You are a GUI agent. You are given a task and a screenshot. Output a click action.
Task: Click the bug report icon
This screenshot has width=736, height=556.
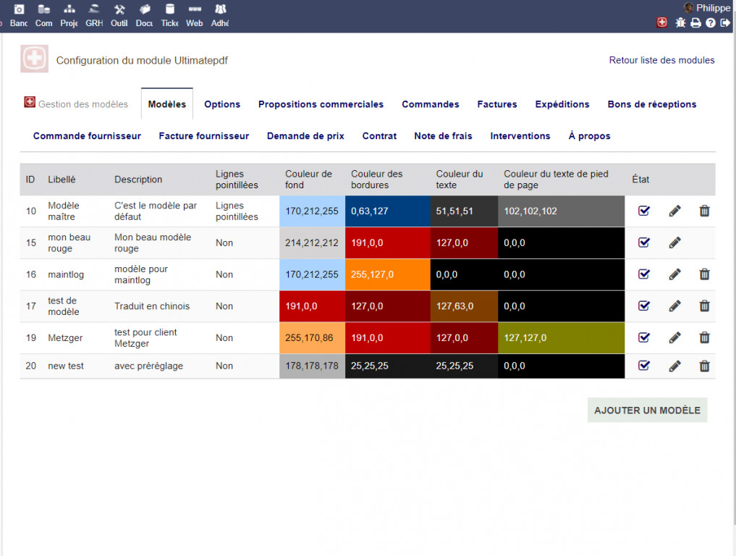(680, 23)
